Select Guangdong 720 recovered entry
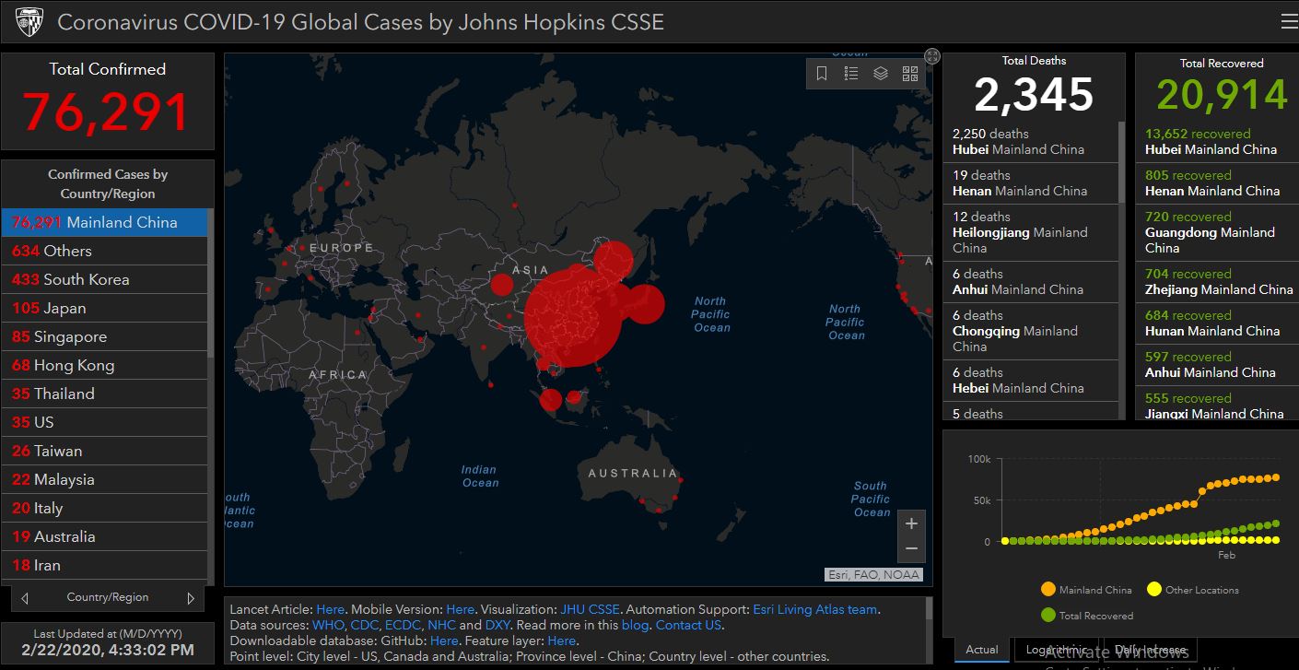Image resolution: width=1299 pixels, height=670 pixels. tap(1217, 232)
